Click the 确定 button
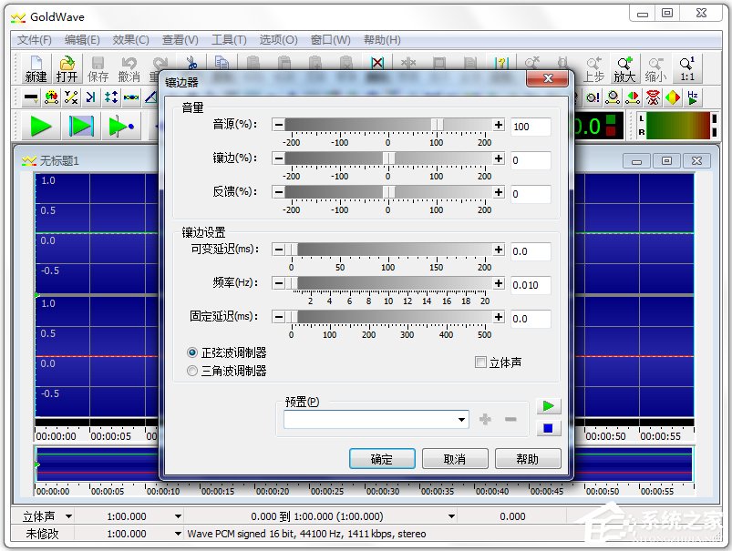This screenshot has width=732, height=551. tap(382, 459)
